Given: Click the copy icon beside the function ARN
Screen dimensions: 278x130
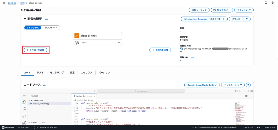Looking at the screenshot, I should click(181, 49).
